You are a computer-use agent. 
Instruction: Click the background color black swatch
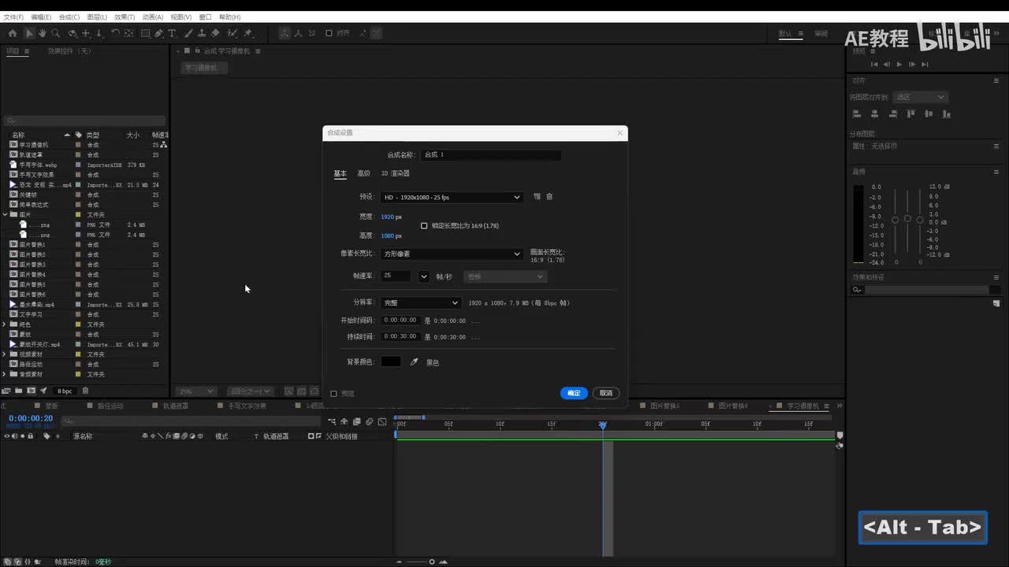point(391,361)
